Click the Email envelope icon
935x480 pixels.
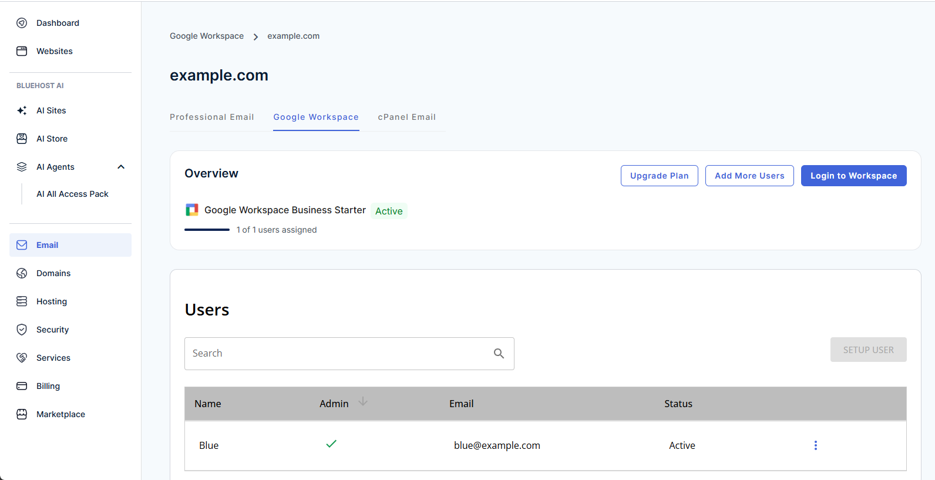pyautogui.click(x=22, y=245)
